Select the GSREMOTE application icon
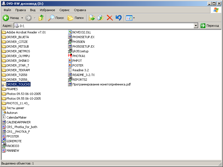Image resolution: width=223 pixels, height=167 pixels. (4, 141)
